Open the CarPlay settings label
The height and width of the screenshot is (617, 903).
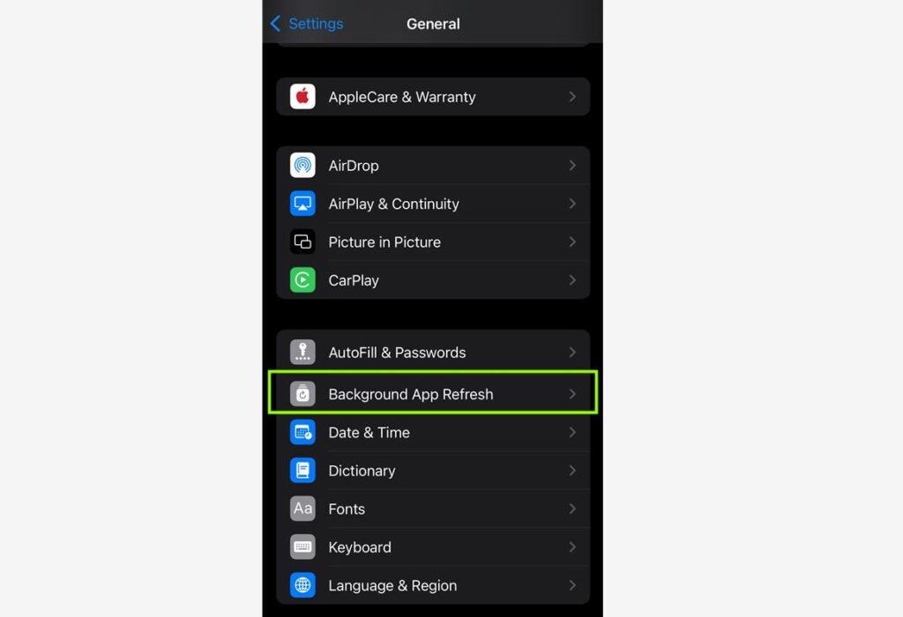354,280
